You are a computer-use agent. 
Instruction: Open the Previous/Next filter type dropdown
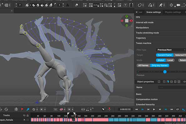tap(171, 50)
